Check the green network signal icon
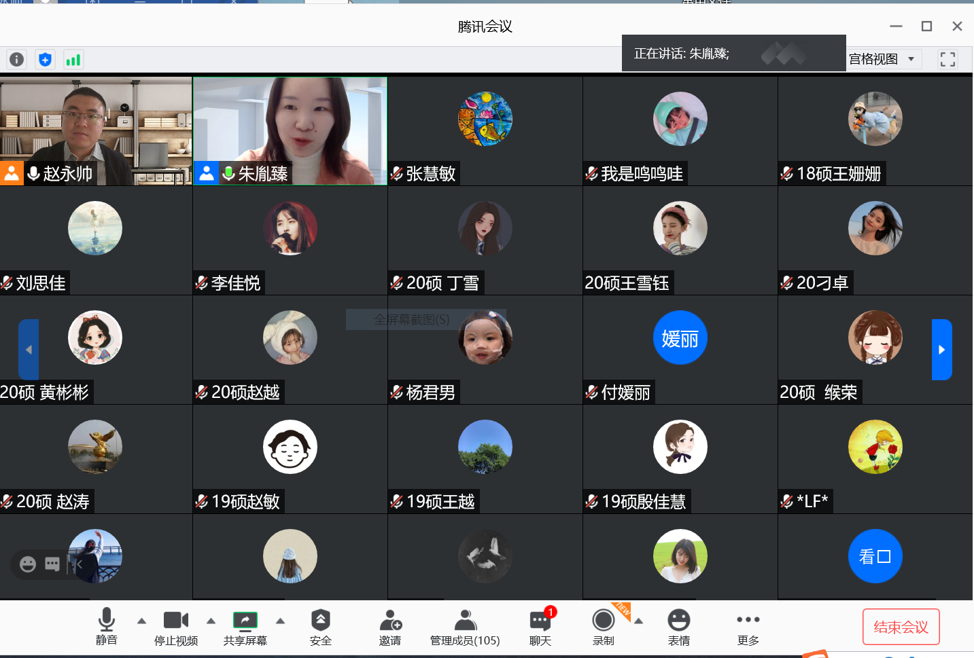The height and width of the screenshot is (658, 974). [73, 60]
